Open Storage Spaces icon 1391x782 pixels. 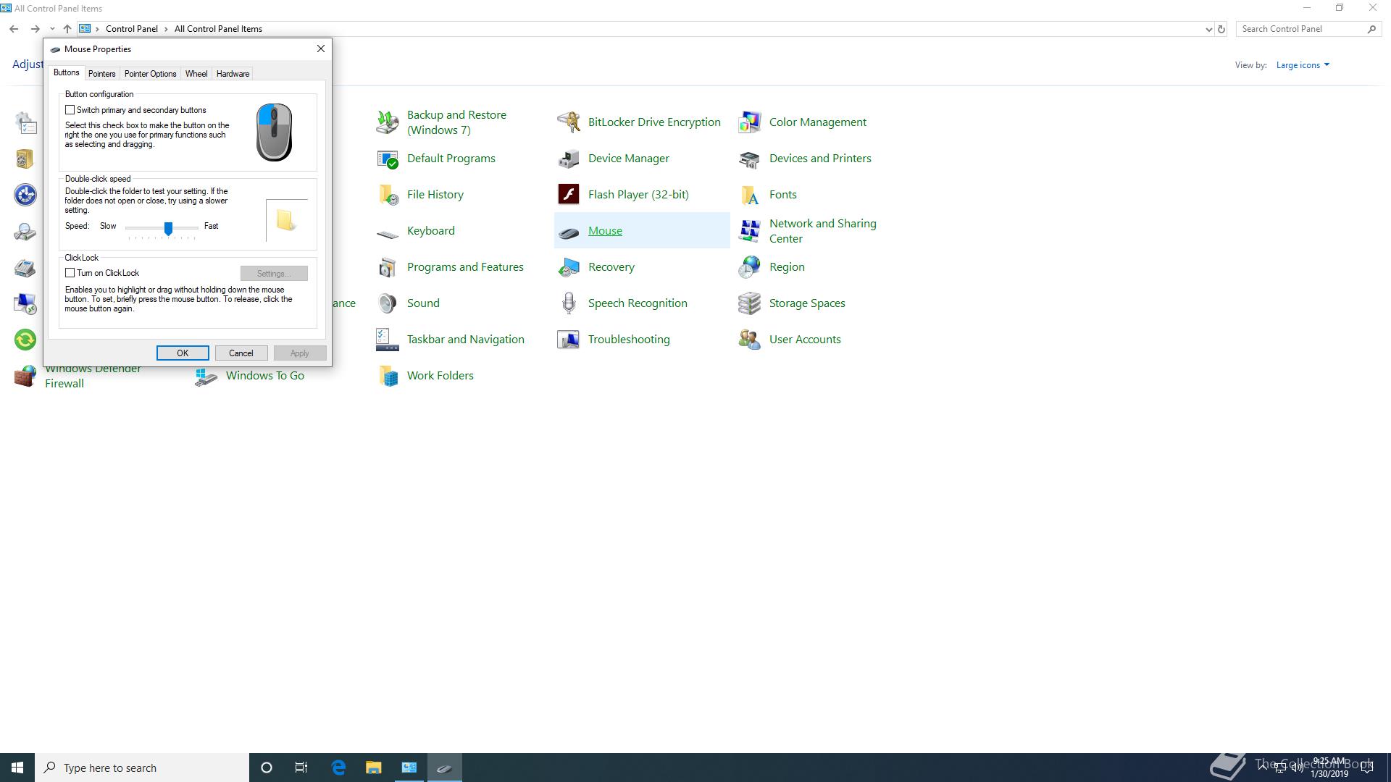pyautogui.click(x=750, y=303)
